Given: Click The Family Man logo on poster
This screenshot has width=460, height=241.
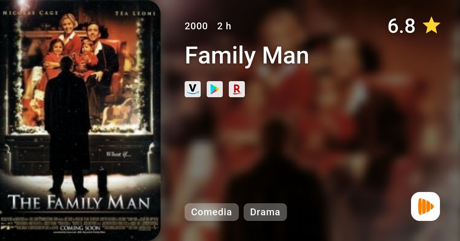Looking at the screenshot, I should tap(79, 202).
